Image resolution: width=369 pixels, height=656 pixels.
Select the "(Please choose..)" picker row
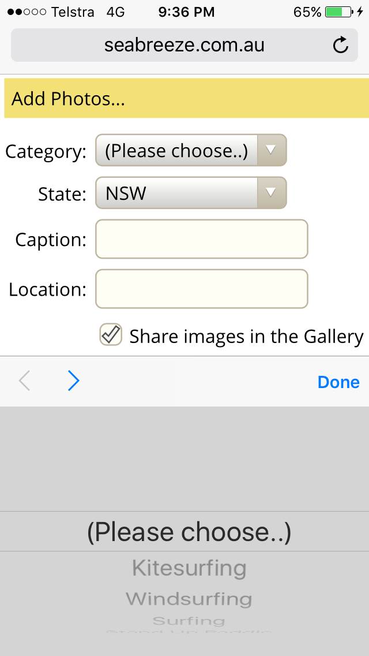pos(189,532)
